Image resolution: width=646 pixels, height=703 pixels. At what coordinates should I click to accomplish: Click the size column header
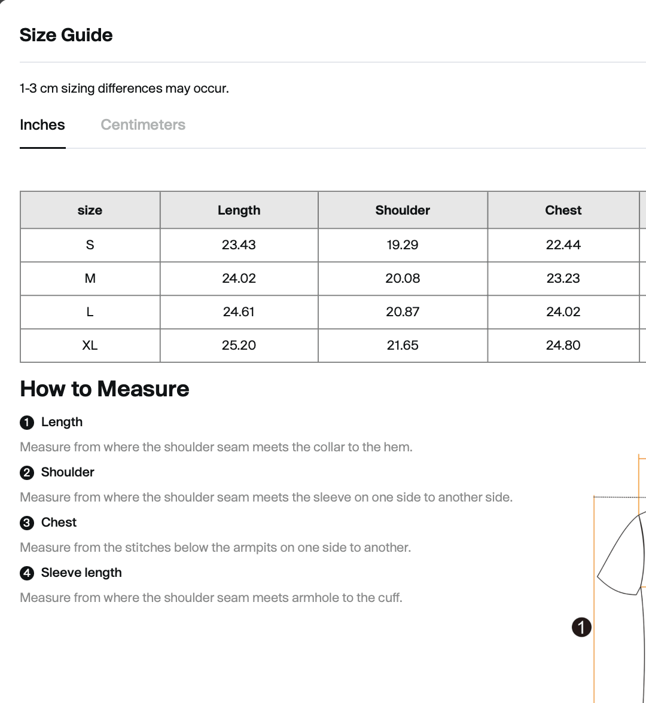[x=90, y=210]
